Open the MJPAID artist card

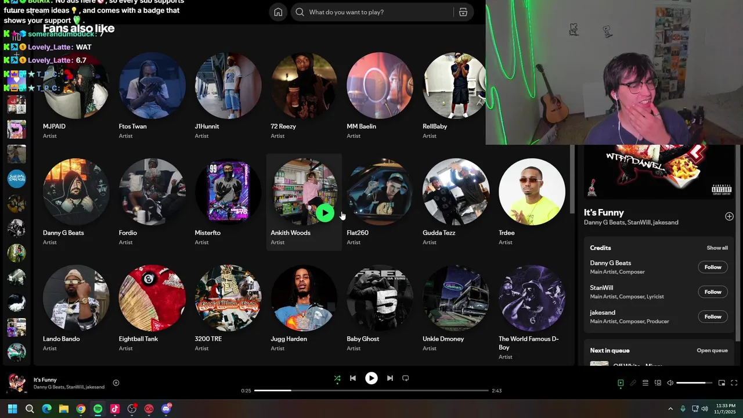coord(76,96)
